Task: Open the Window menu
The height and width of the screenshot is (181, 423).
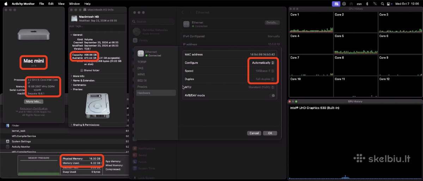Action: (74, 4)
